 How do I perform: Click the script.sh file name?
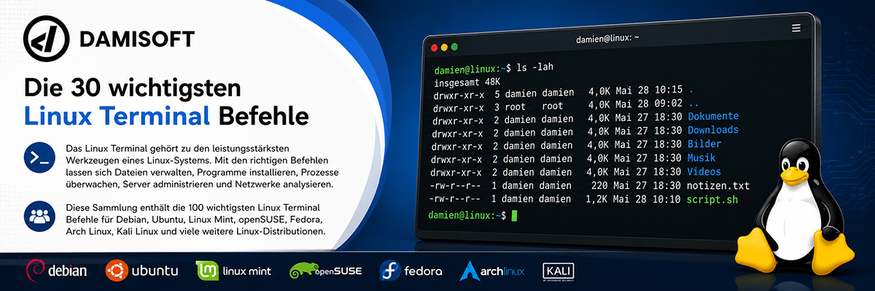712,200
